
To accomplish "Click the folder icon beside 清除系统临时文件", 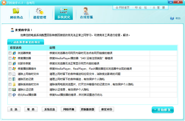I will pos(14,84).
